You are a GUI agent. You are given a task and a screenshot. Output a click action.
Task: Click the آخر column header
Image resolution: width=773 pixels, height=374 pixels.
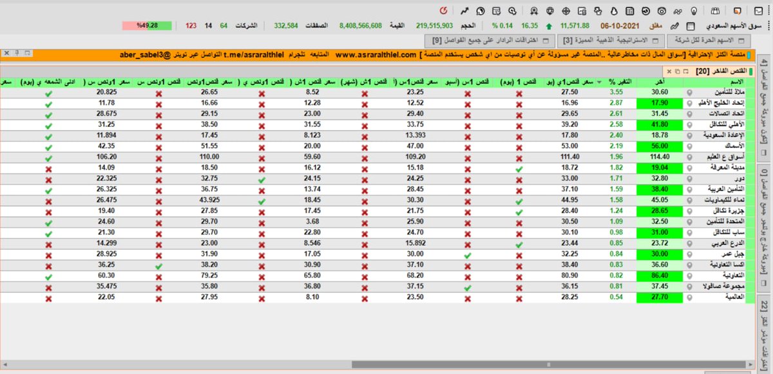(659, 82)
